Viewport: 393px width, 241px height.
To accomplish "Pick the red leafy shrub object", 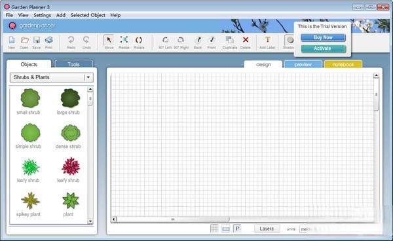I will tap(71, 166).
